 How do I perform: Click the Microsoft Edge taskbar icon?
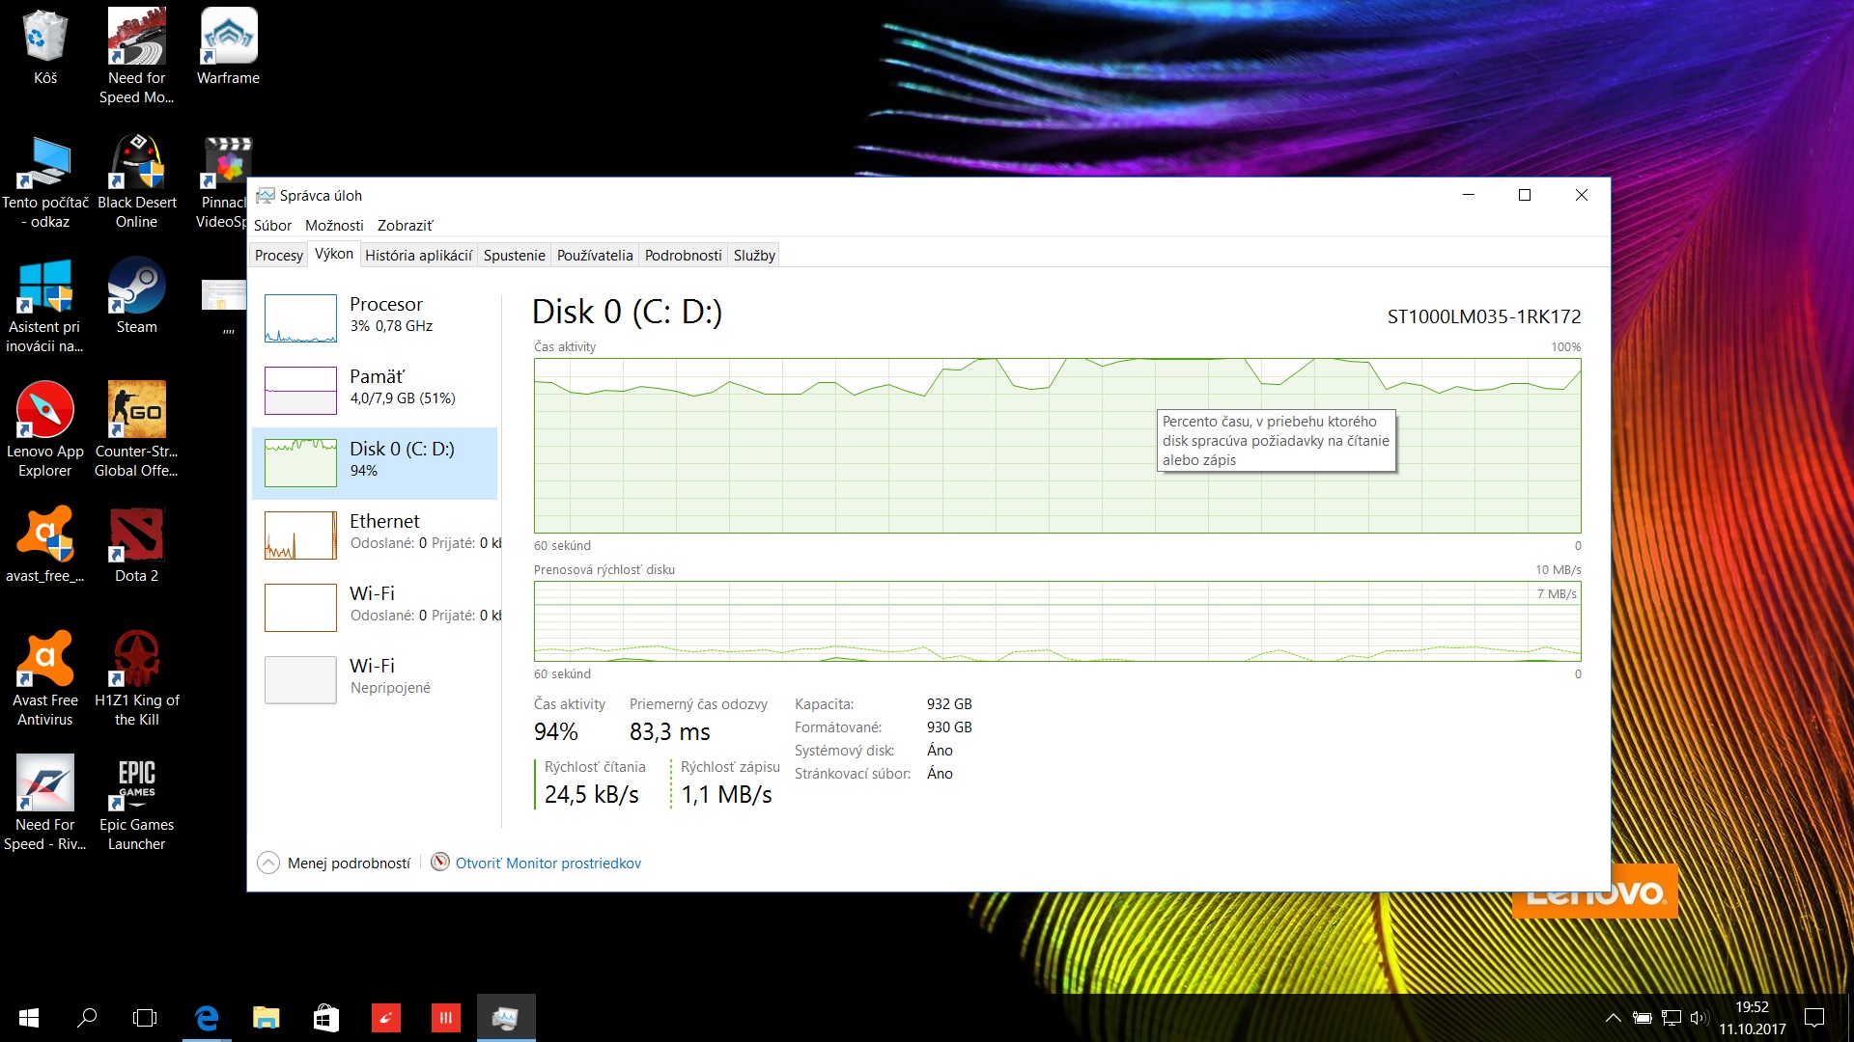click(x=207, y=1018)
